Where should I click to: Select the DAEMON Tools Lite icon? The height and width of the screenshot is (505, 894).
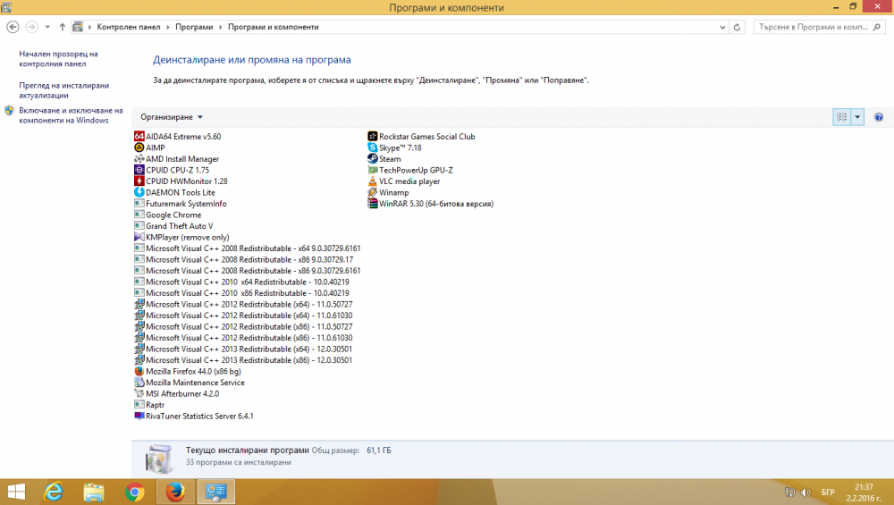[139, 192]
